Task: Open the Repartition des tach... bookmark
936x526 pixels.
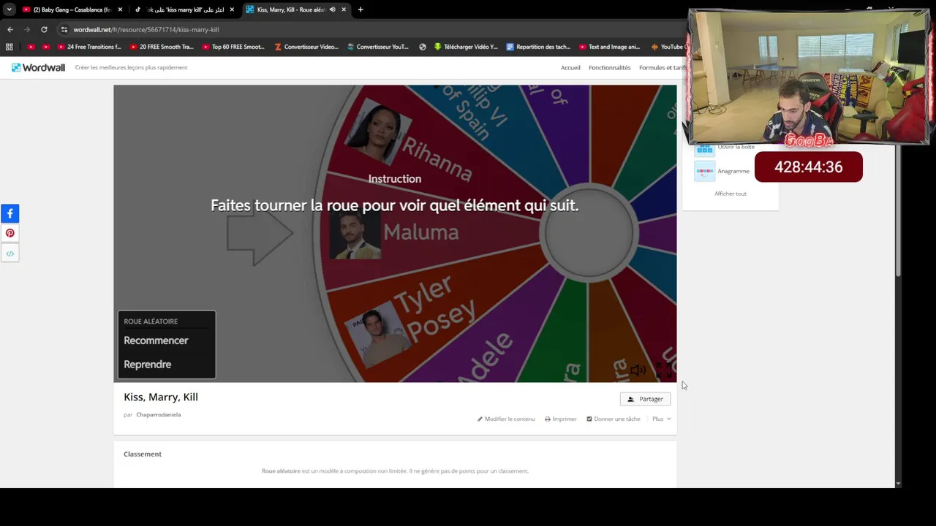Action: pos(538,47)
